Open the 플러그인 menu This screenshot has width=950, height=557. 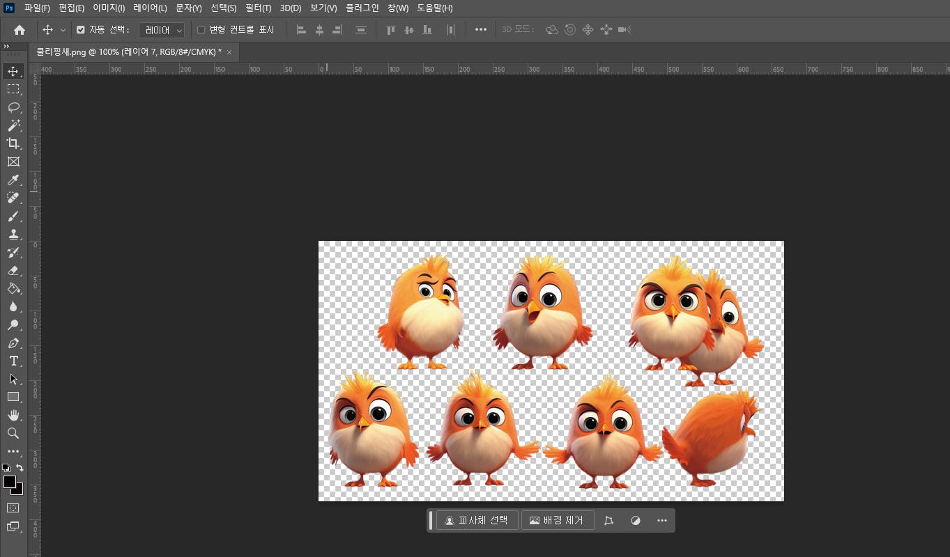362,8
